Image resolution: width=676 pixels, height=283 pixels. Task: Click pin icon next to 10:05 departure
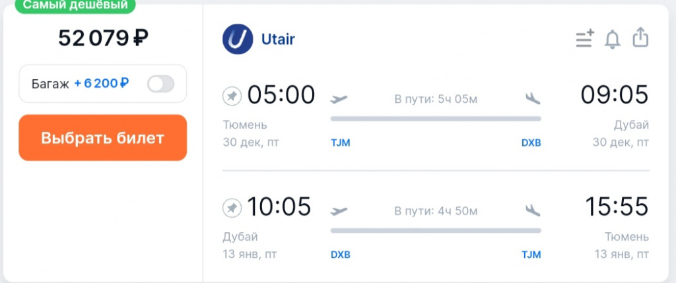232,208
